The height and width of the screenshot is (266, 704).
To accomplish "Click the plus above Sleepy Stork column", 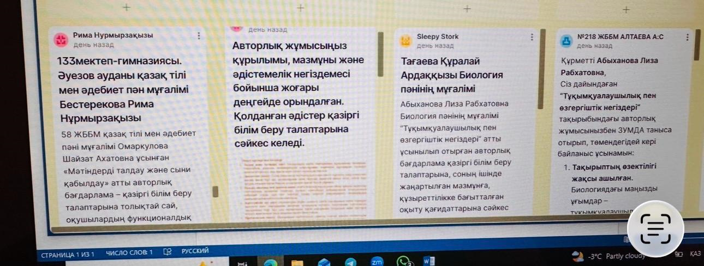I will (x=467, y=9).
